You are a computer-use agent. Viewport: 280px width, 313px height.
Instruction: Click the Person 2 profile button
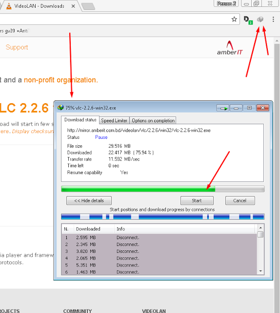click(x=226, y=3)
